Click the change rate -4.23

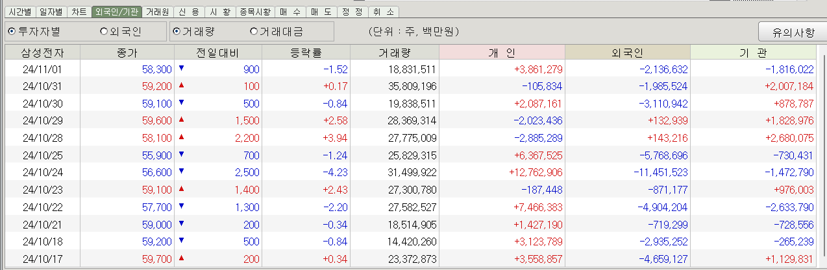(336, 172)
